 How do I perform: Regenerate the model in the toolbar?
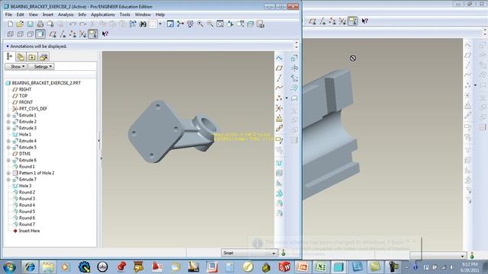(x=133, y=24)
